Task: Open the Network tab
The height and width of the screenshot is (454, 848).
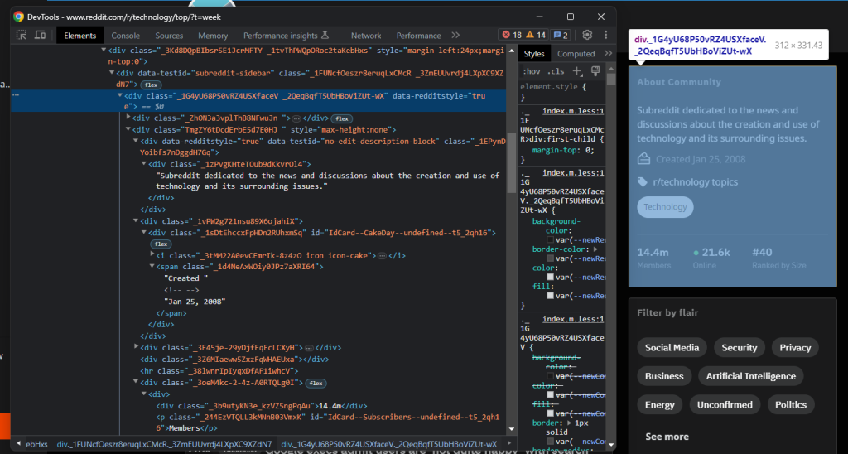Action: (x=366, y=36)
